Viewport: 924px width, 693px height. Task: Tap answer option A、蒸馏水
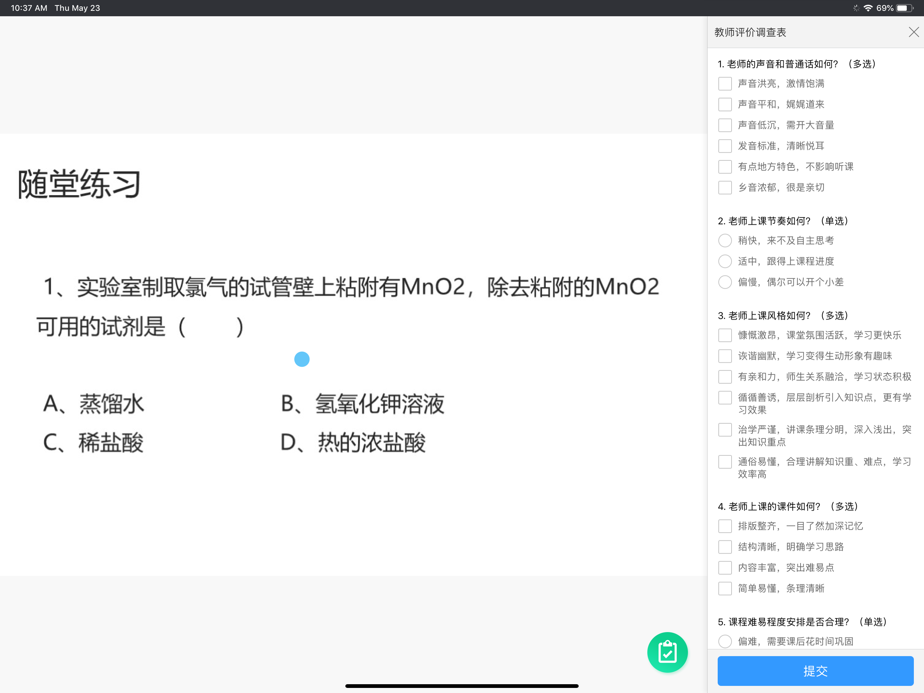[x=94, y=404]
